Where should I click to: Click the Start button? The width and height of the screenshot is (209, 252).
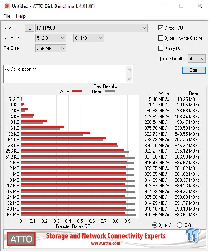click(194, 70)
